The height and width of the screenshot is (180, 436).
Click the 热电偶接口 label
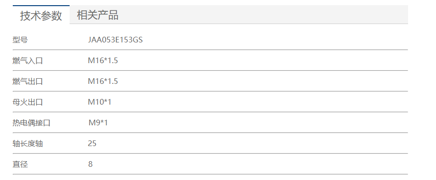click(31, 123)
